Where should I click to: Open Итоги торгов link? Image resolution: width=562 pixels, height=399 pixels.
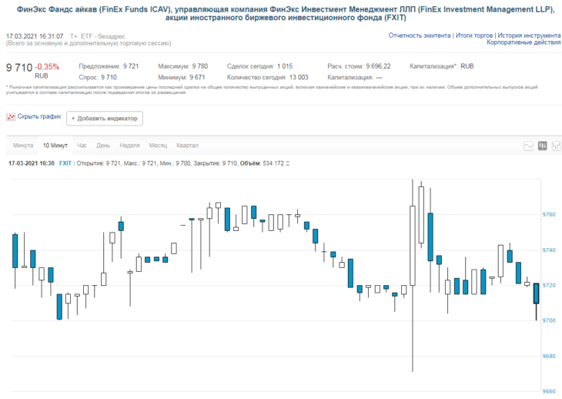(474, 35)
